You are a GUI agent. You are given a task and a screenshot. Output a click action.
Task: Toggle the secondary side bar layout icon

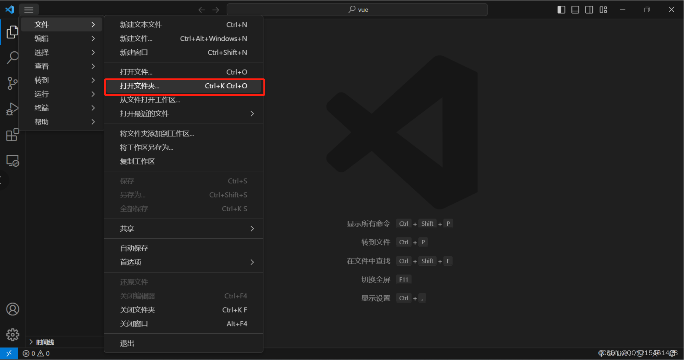(589, 10)
